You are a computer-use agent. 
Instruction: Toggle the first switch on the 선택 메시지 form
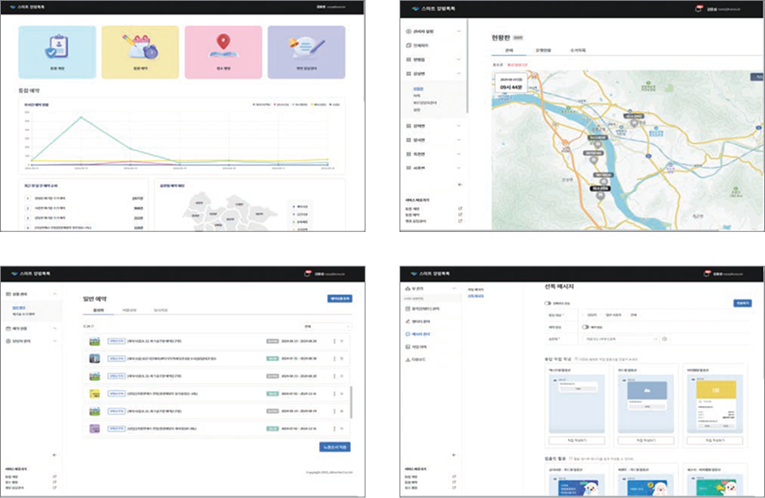pyautogui.click(x=547, y=303)
